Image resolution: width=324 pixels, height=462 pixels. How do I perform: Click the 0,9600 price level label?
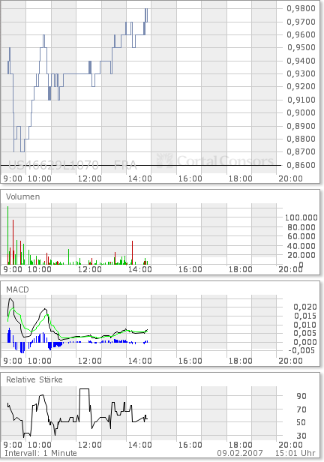point(301,34)
